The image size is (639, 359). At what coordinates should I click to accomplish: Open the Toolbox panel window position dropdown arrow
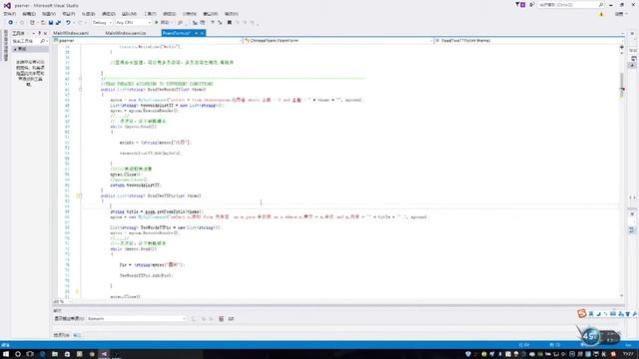click(x=33, y=33)
